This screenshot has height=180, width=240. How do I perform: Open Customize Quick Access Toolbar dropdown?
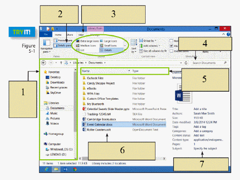(57, 29)
